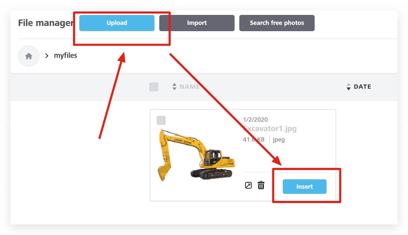Sort files by the DATE column header
408x235 pixels.
tap(362, 87)
